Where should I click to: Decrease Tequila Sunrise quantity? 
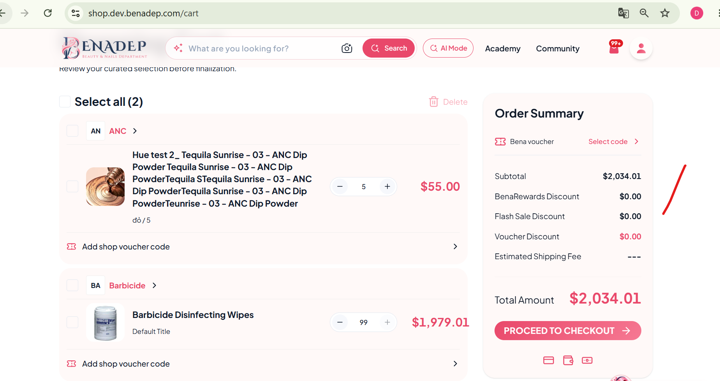pos(340,186)
